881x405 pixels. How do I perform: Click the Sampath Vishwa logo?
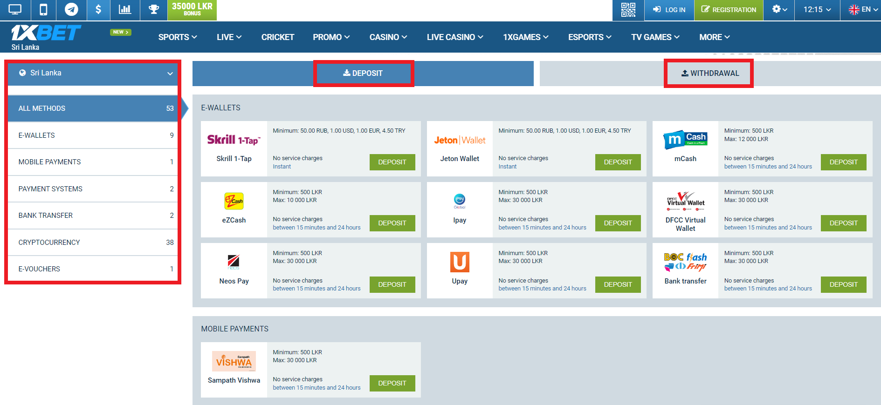click(x=234, y=361)
